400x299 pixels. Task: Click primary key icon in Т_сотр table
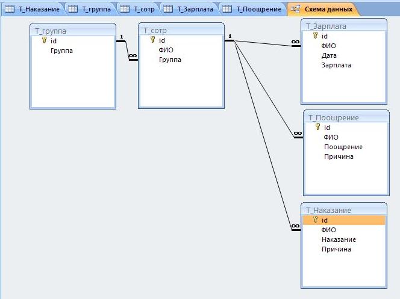(x=153, y=40)
